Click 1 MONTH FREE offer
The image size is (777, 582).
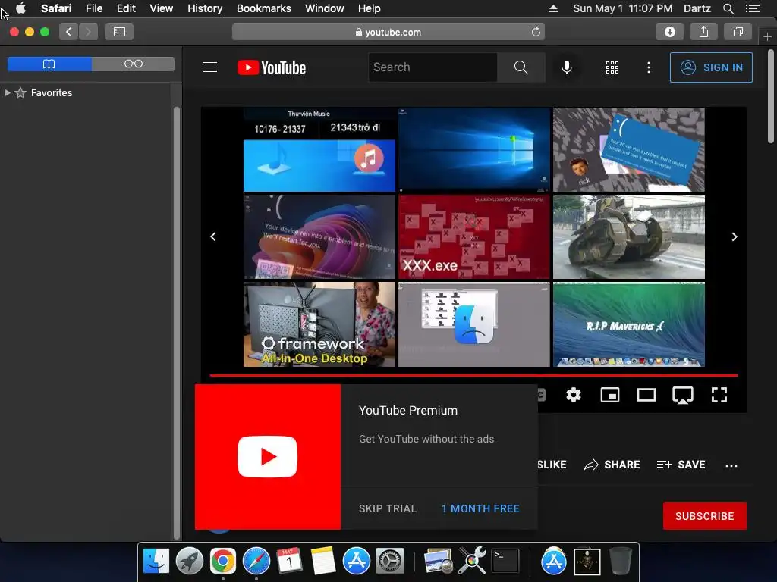(x=480, y=508)
